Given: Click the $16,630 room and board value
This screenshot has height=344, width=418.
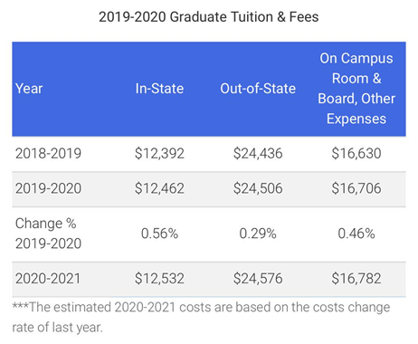Looking at the screenshot, I should (356, 153).
